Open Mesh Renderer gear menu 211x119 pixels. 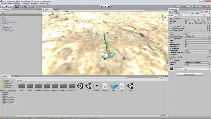pyautogui.click(x=210, y=28)
